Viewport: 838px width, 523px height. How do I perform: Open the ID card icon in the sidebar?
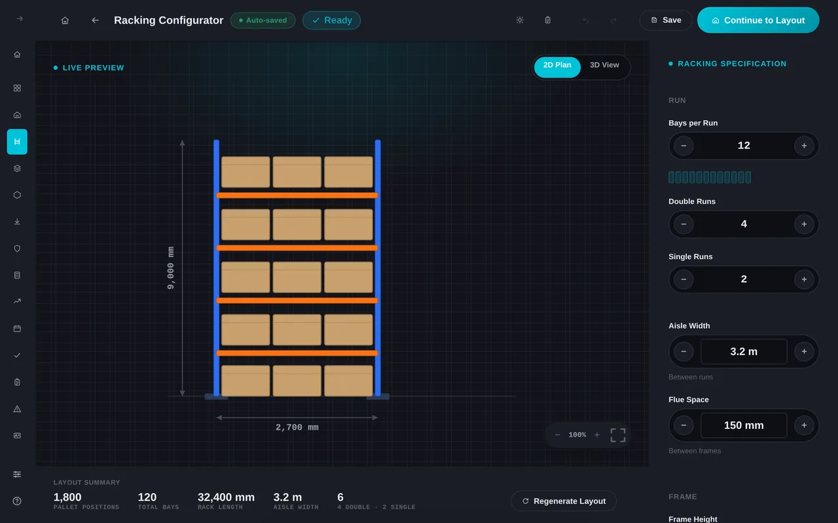coord(17,435)
